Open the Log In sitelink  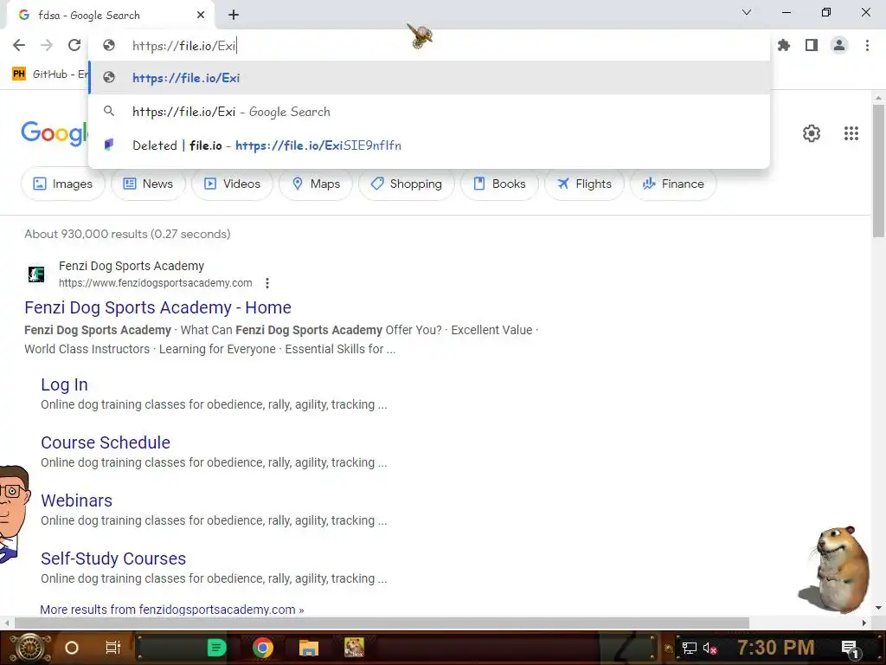click(64, 384)
